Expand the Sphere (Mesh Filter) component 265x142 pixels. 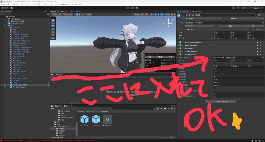[178, 42]
